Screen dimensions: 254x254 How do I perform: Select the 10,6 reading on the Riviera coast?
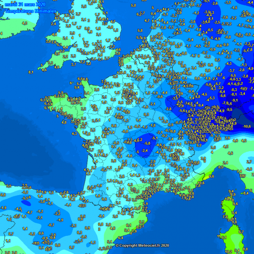(201, 183)
